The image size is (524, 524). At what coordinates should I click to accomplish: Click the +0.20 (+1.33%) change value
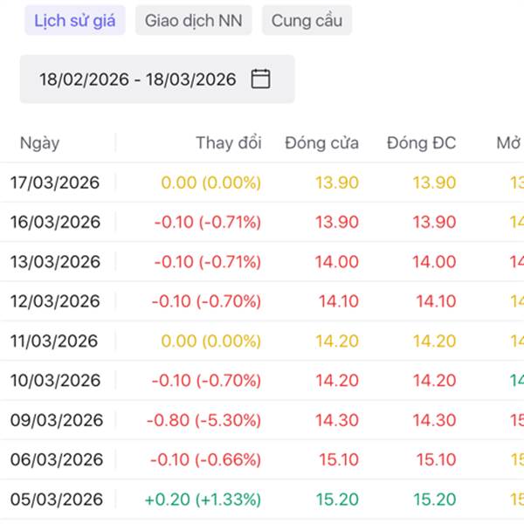[x=203, y=500]
